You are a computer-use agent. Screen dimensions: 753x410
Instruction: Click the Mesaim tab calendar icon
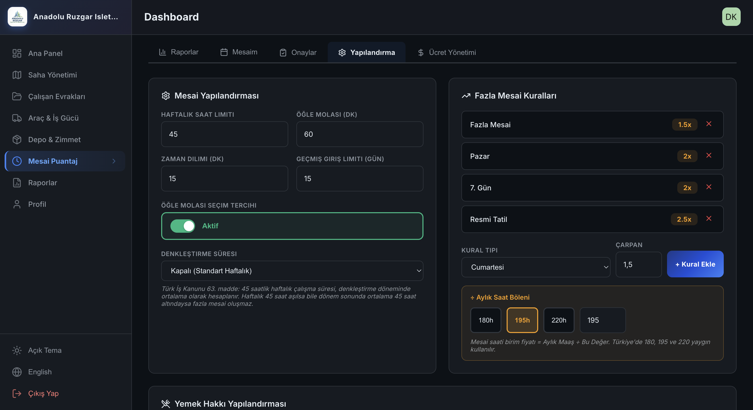pos(224,52)
